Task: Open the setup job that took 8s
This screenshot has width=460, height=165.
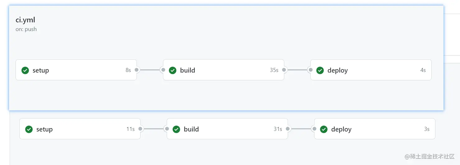Action: [76, 70]
